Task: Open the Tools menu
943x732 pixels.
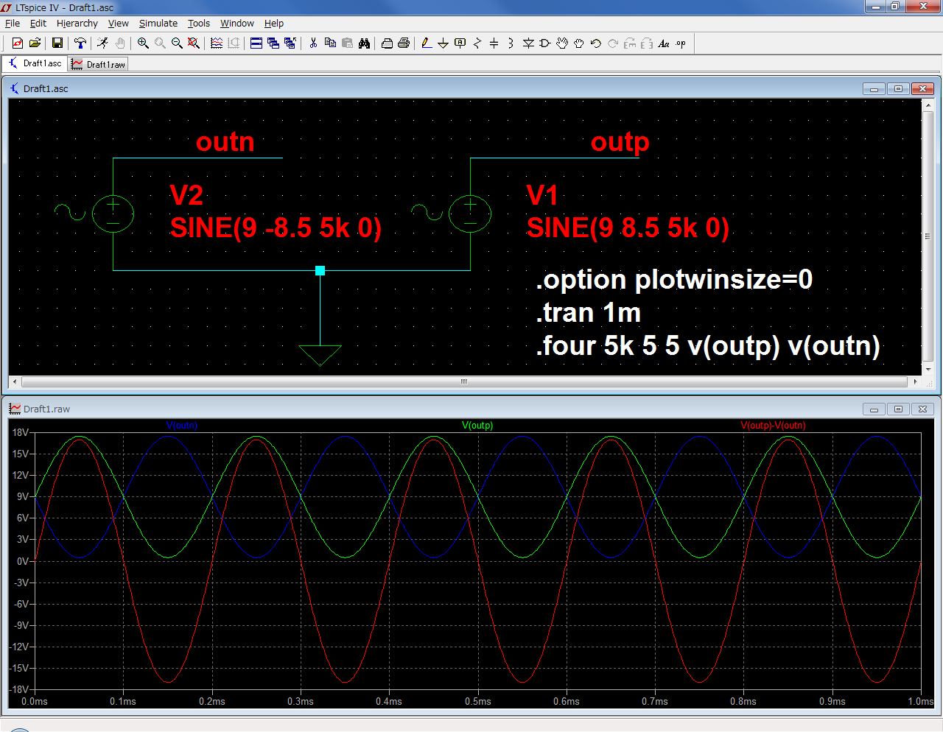Action: [x=199, y=23]
